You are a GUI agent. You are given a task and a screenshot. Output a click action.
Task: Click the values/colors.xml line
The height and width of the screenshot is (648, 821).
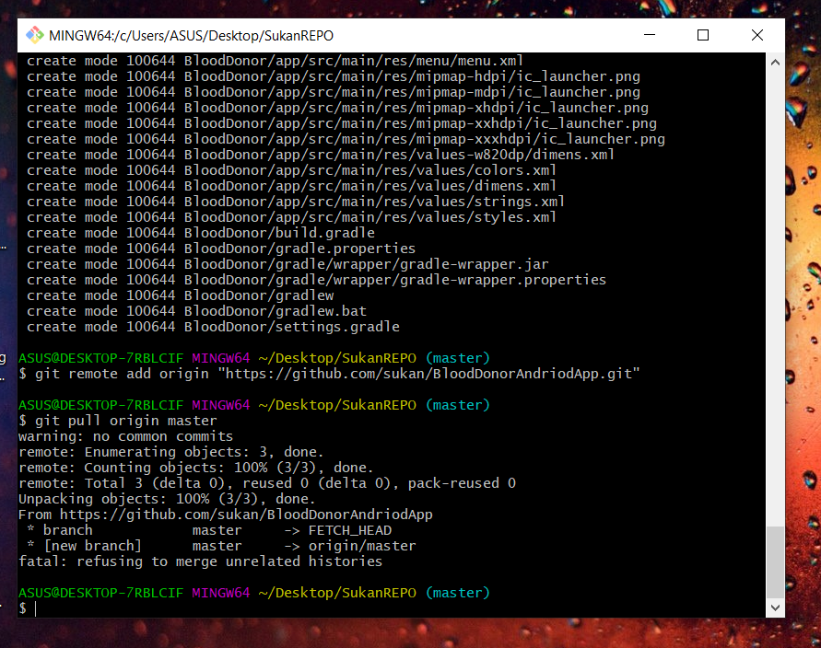click(292, 170)
